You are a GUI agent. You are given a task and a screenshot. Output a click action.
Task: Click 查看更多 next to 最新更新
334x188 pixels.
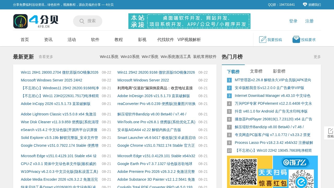(46, 57)
